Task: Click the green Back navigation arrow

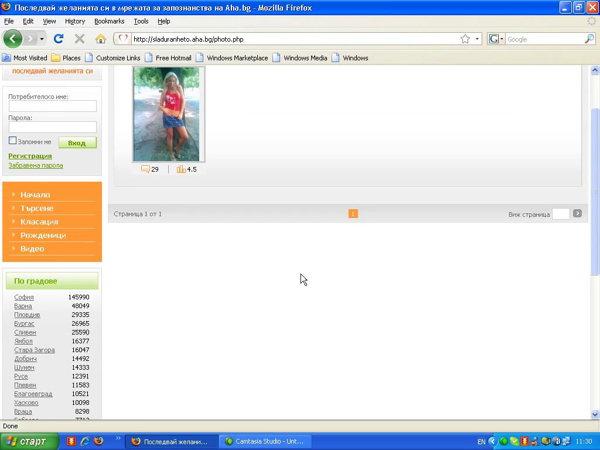Action: (12, 39)
